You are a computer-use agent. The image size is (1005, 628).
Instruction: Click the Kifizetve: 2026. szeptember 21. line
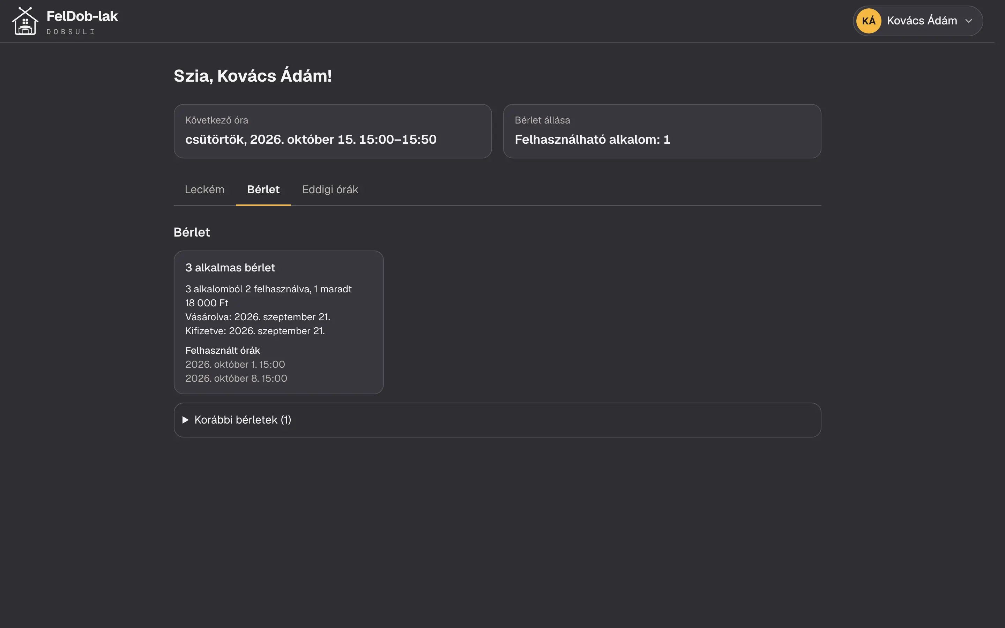(255, 331)
